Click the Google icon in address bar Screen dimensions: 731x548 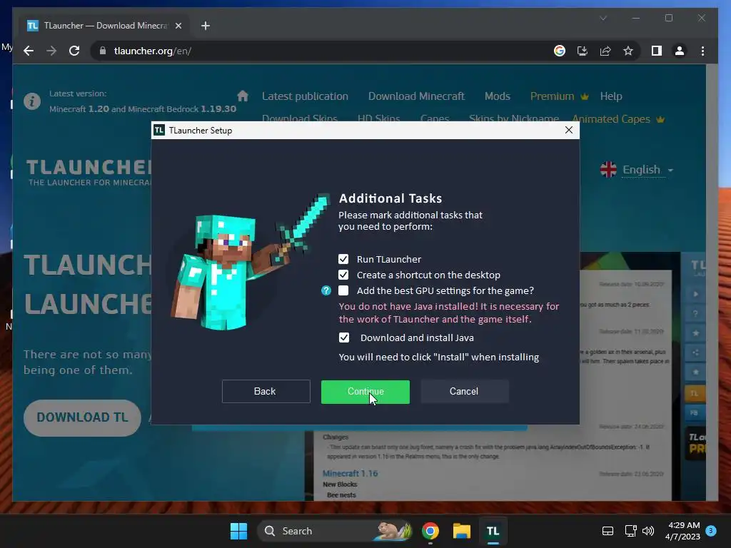tap(560, 51)
